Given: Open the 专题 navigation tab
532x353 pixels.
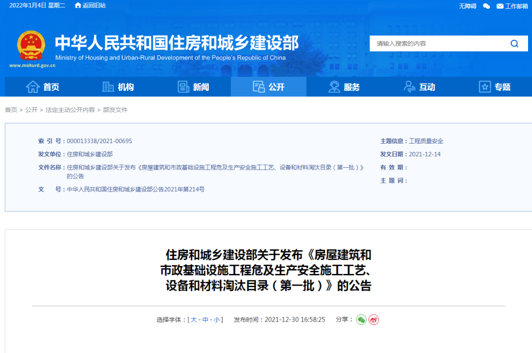Looking at the screenshot, I should 495,87.
